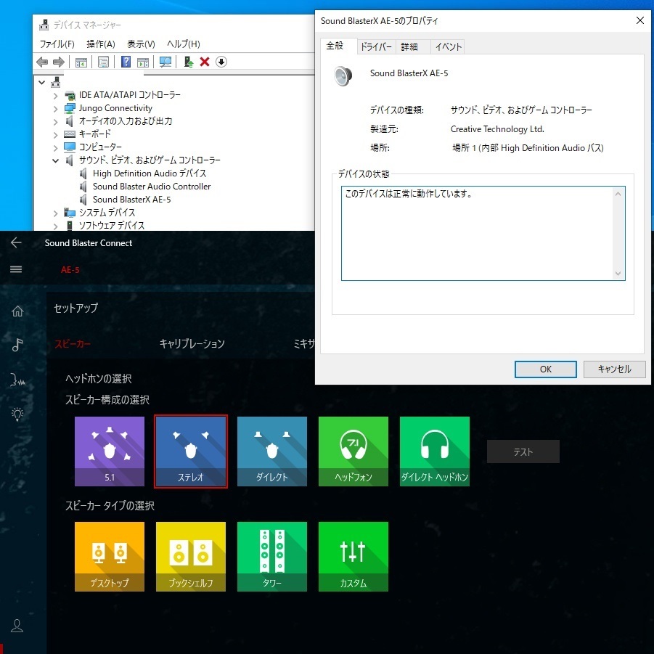The image size is (654, 654).
Task: Click the Forward arrow in Device Manager toolbar
Action: point(58,62)
